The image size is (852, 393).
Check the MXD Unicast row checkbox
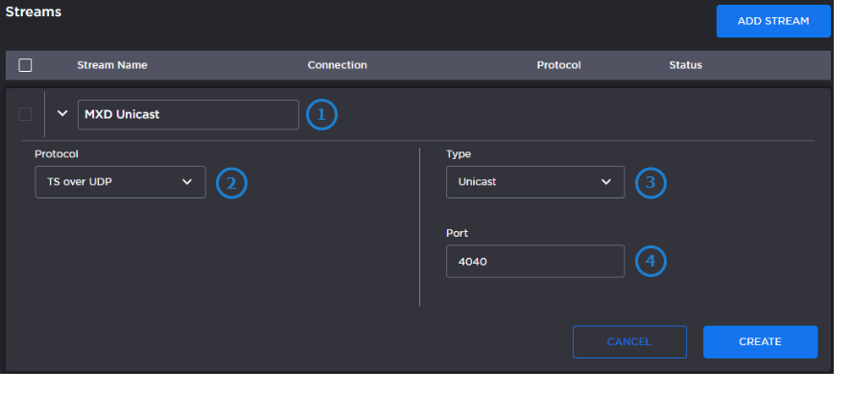[x=25, y=114]
